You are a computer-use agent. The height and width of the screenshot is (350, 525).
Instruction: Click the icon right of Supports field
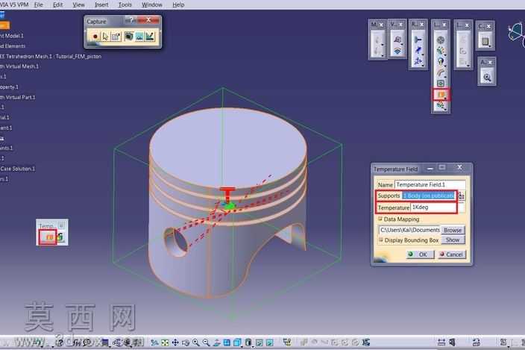462,196
